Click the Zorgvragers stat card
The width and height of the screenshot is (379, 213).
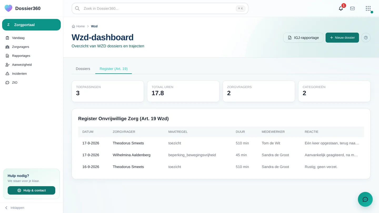(259, 91)
